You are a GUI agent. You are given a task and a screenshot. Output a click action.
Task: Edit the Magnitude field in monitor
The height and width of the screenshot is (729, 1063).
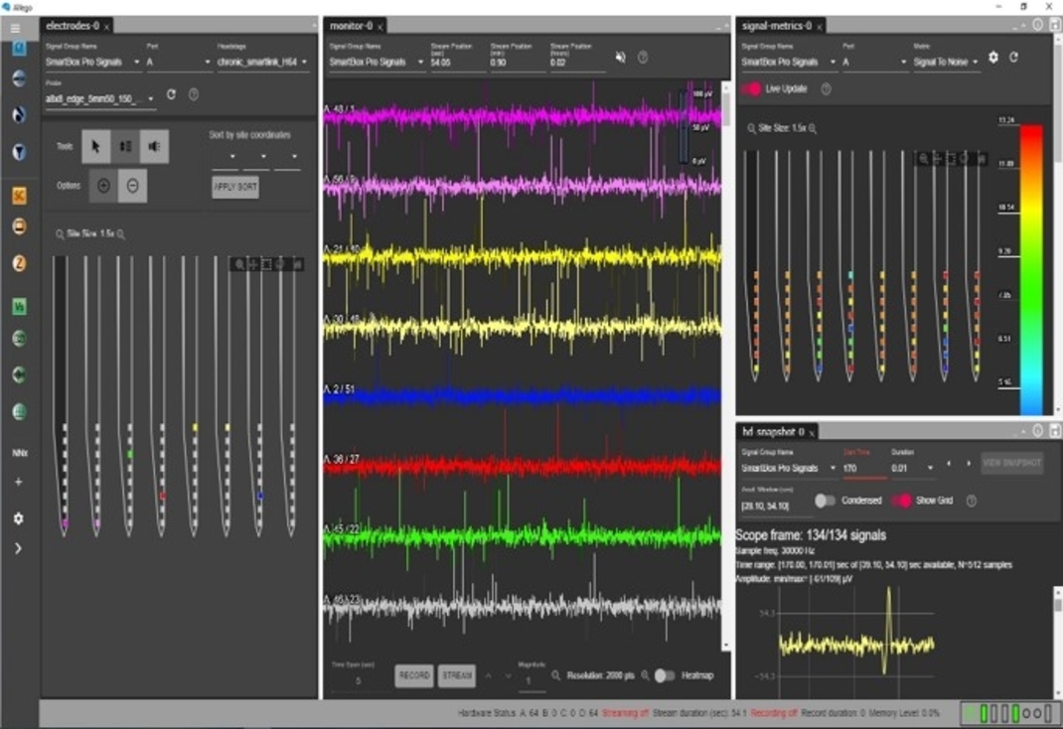click(532, 681)
